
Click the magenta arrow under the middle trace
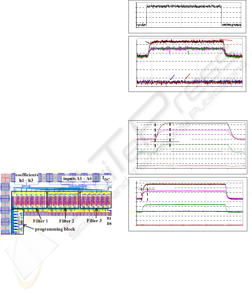point(170,52)
